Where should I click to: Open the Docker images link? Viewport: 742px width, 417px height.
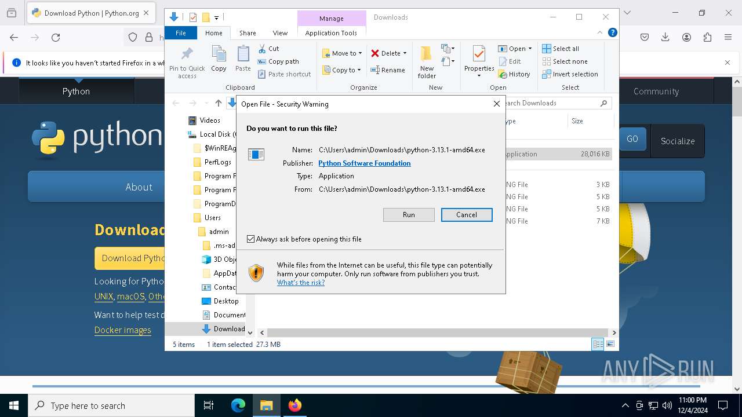[123, 330]
